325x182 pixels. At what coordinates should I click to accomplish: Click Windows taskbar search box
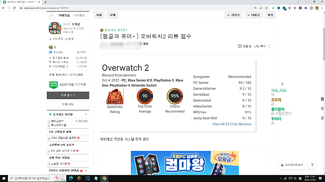click(37, 178)
